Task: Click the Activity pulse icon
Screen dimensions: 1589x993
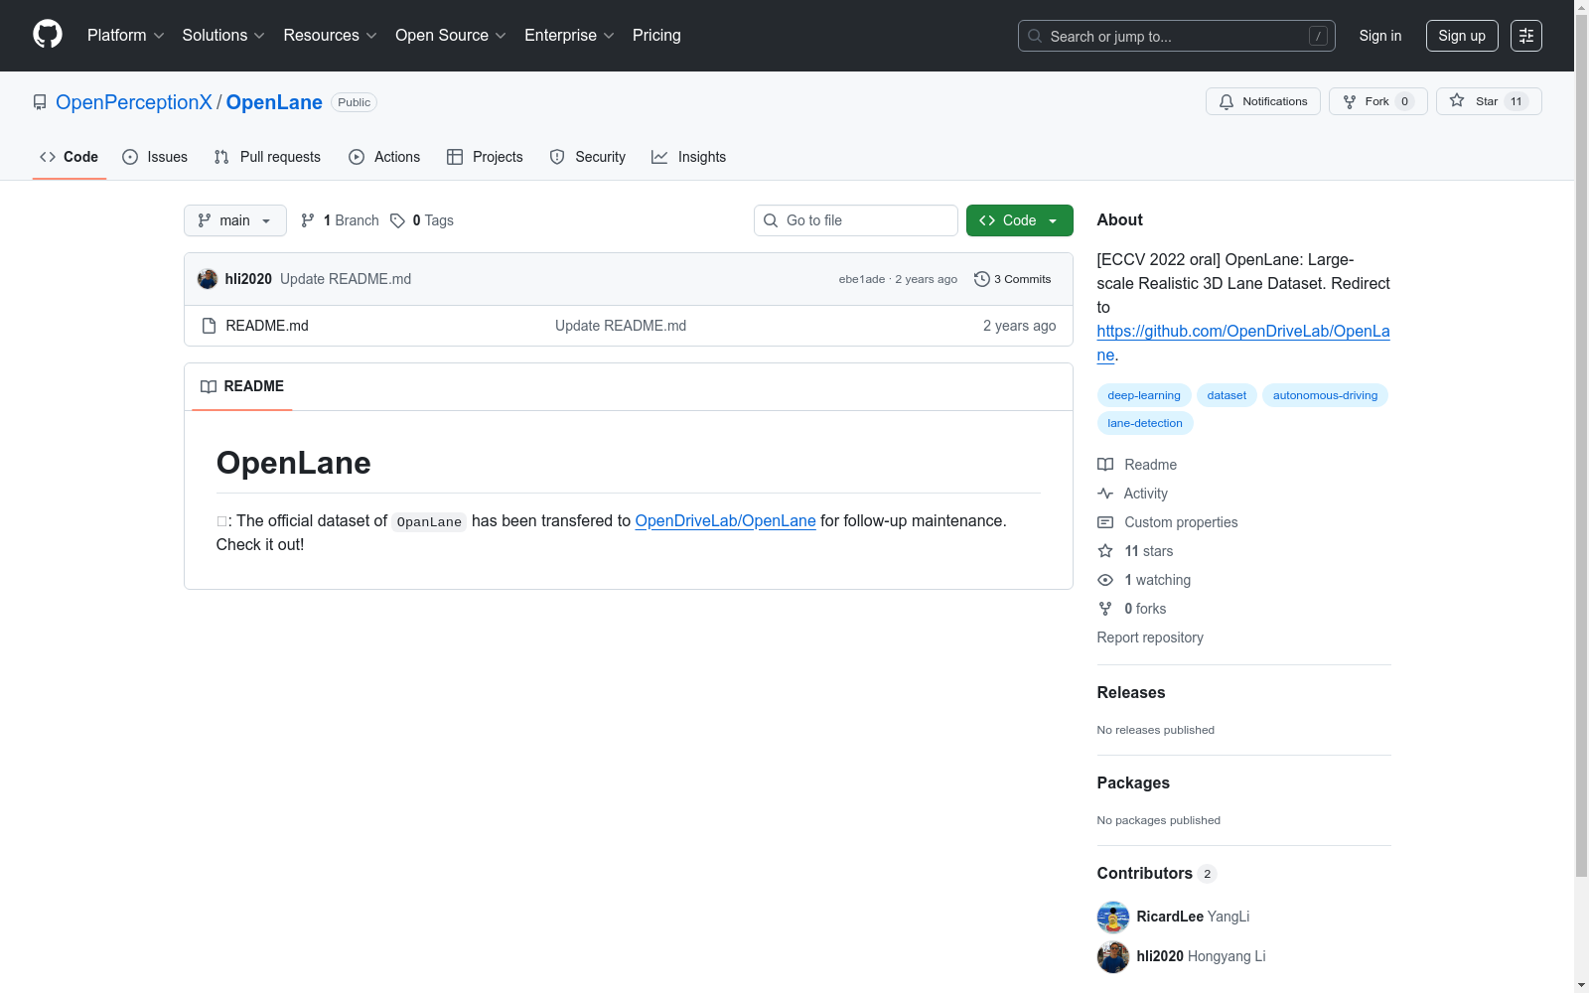Action: coord(1105,494)
